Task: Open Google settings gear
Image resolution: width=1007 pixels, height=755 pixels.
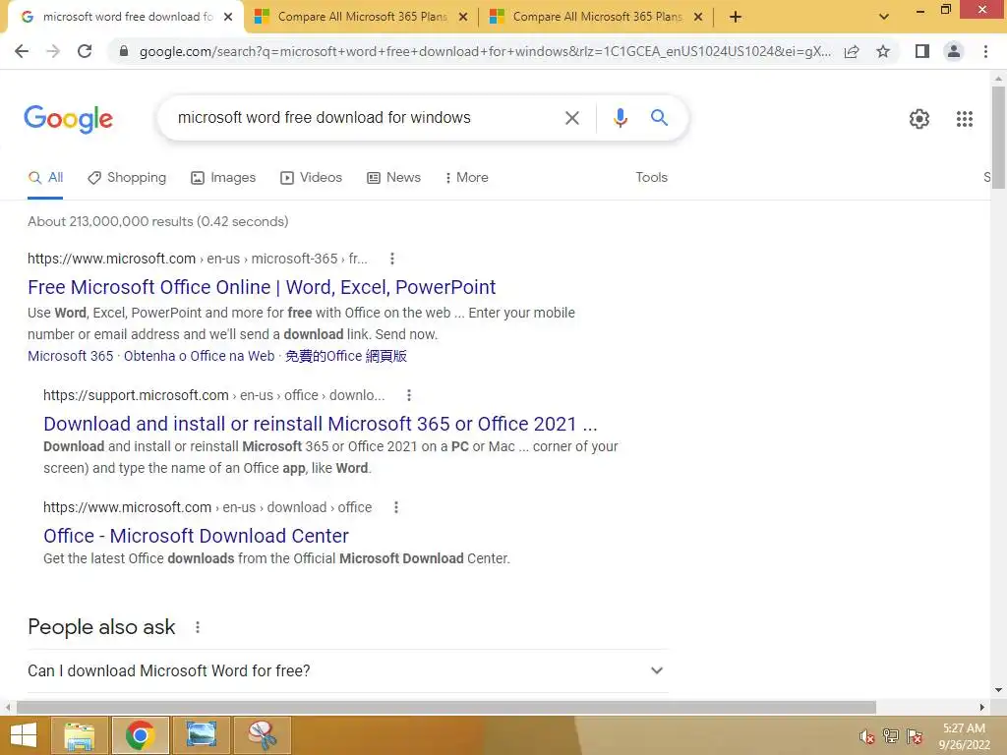Action: tap(919, 119)
